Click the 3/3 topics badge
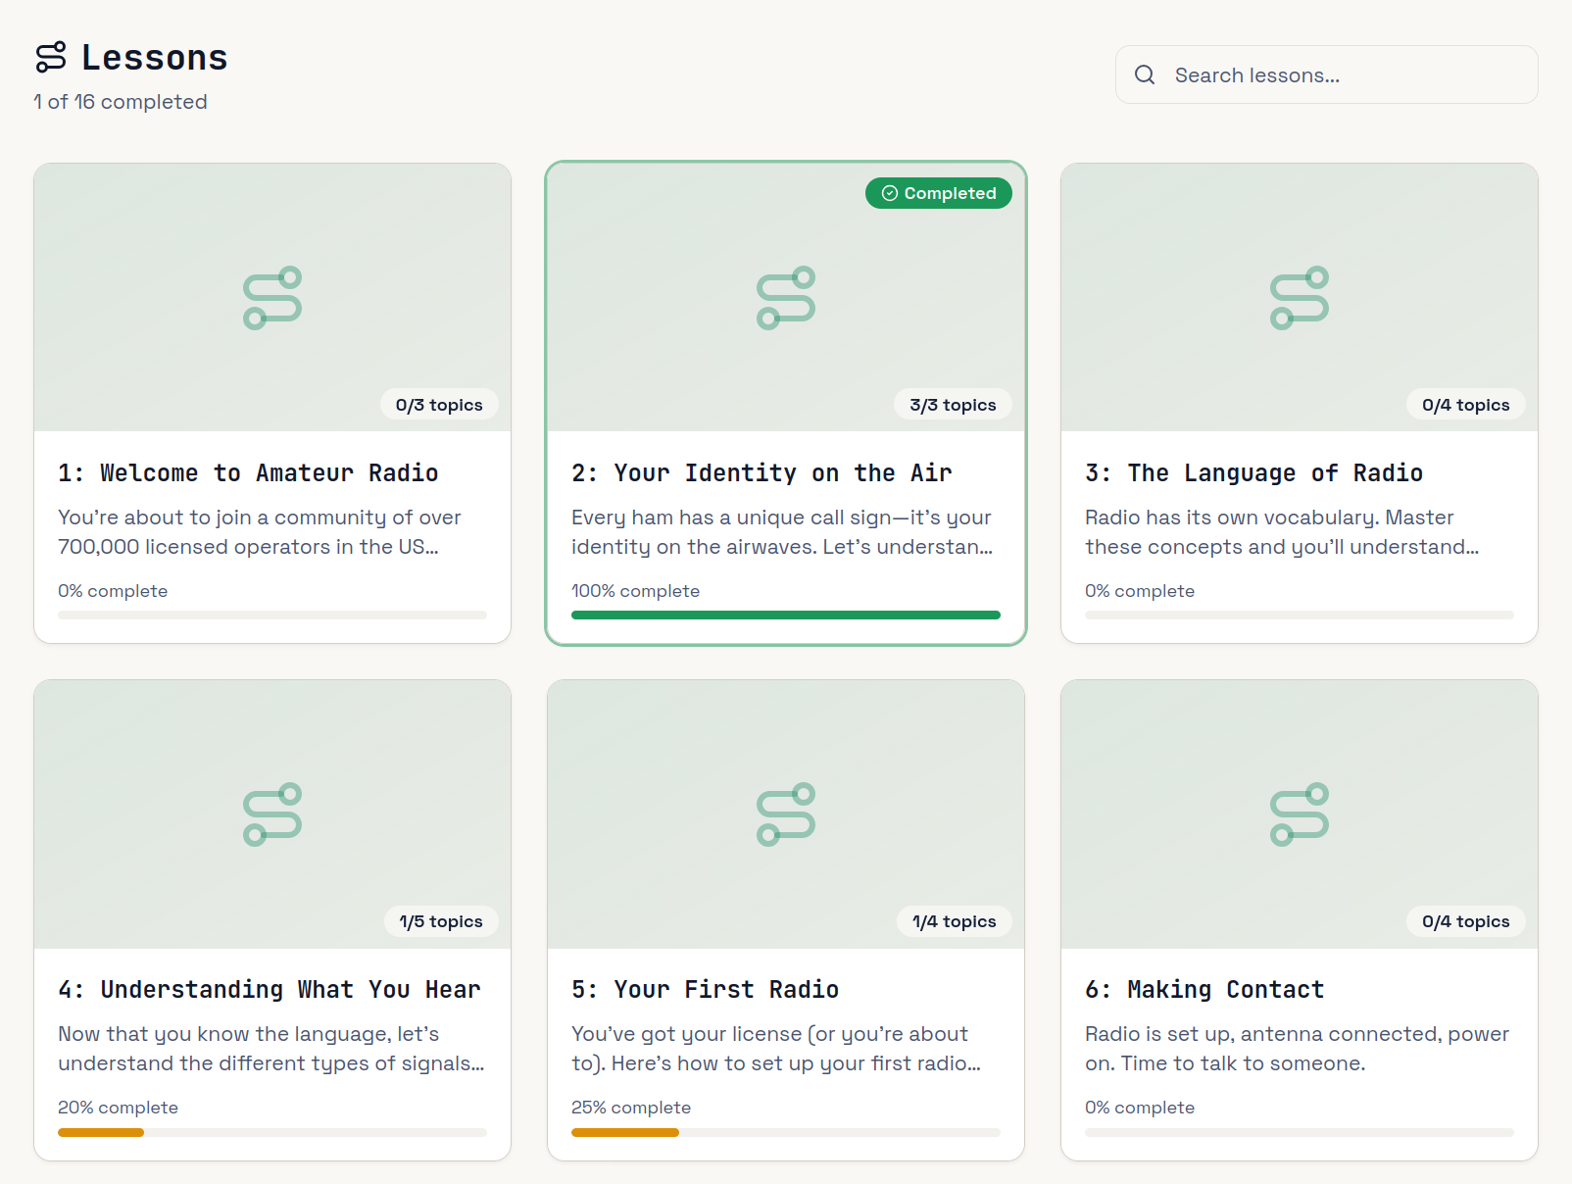The height and width of the screenshot is (1184, 1572). (x=953, y=405)
